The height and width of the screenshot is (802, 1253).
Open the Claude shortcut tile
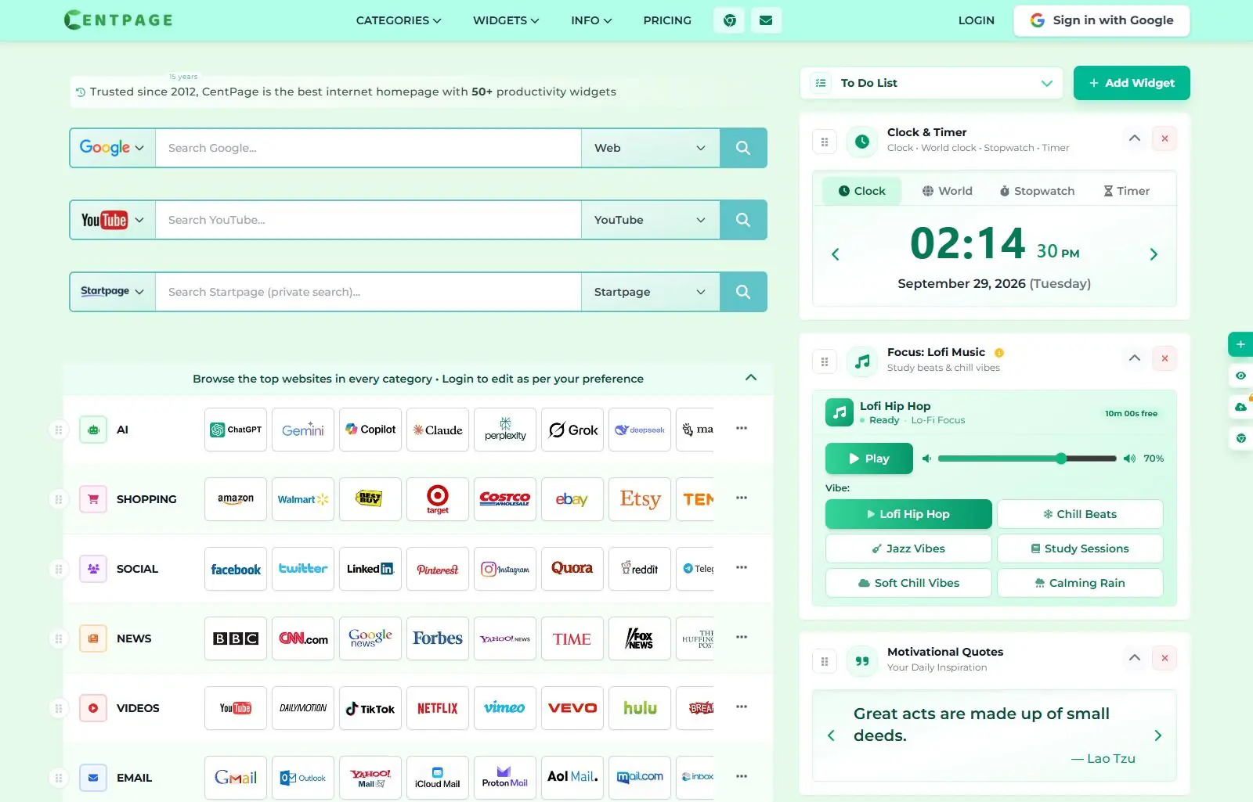tap(438, 430)
